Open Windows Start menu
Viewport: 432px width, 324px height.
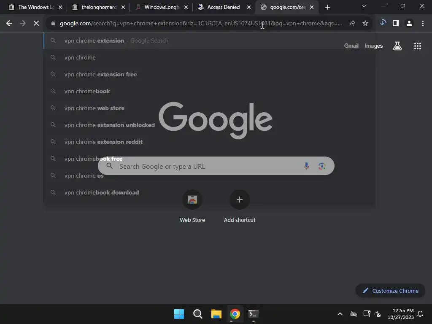[179, 314]
